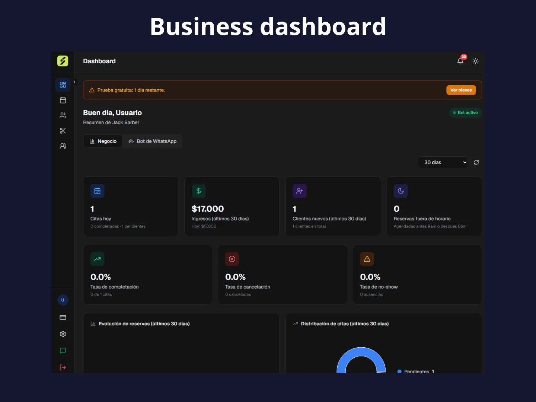This screenshot has width=536, height=402.
Task: Click the moon icon for after-hours bookings
Action: (401, 191)
